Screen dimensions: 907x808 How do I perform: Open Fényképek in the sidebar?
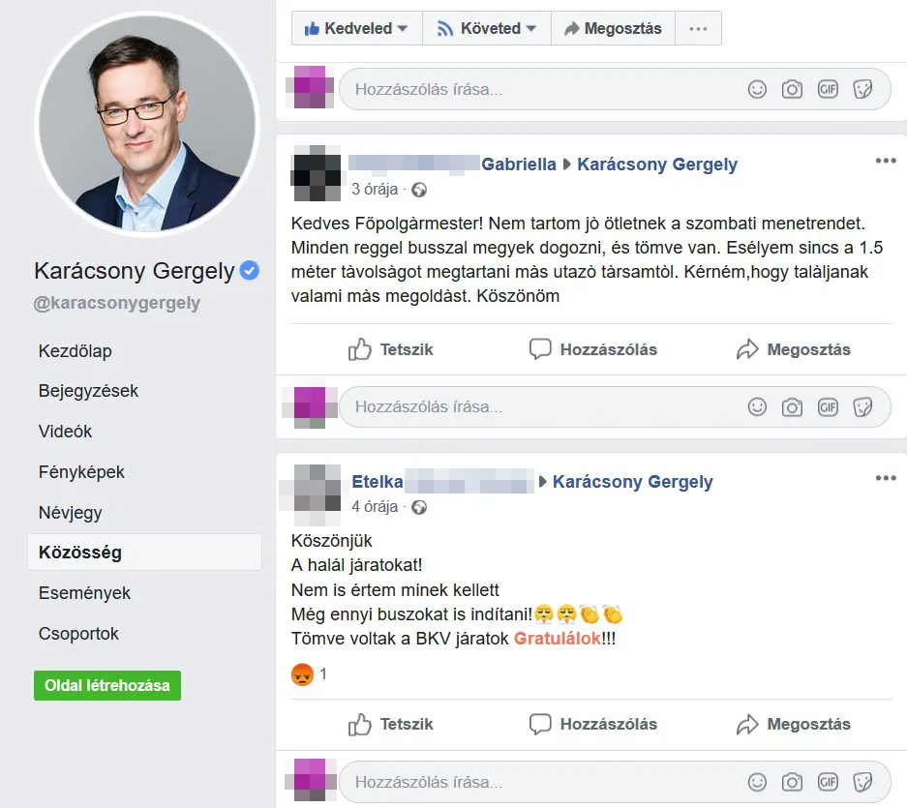click(81, 472)
